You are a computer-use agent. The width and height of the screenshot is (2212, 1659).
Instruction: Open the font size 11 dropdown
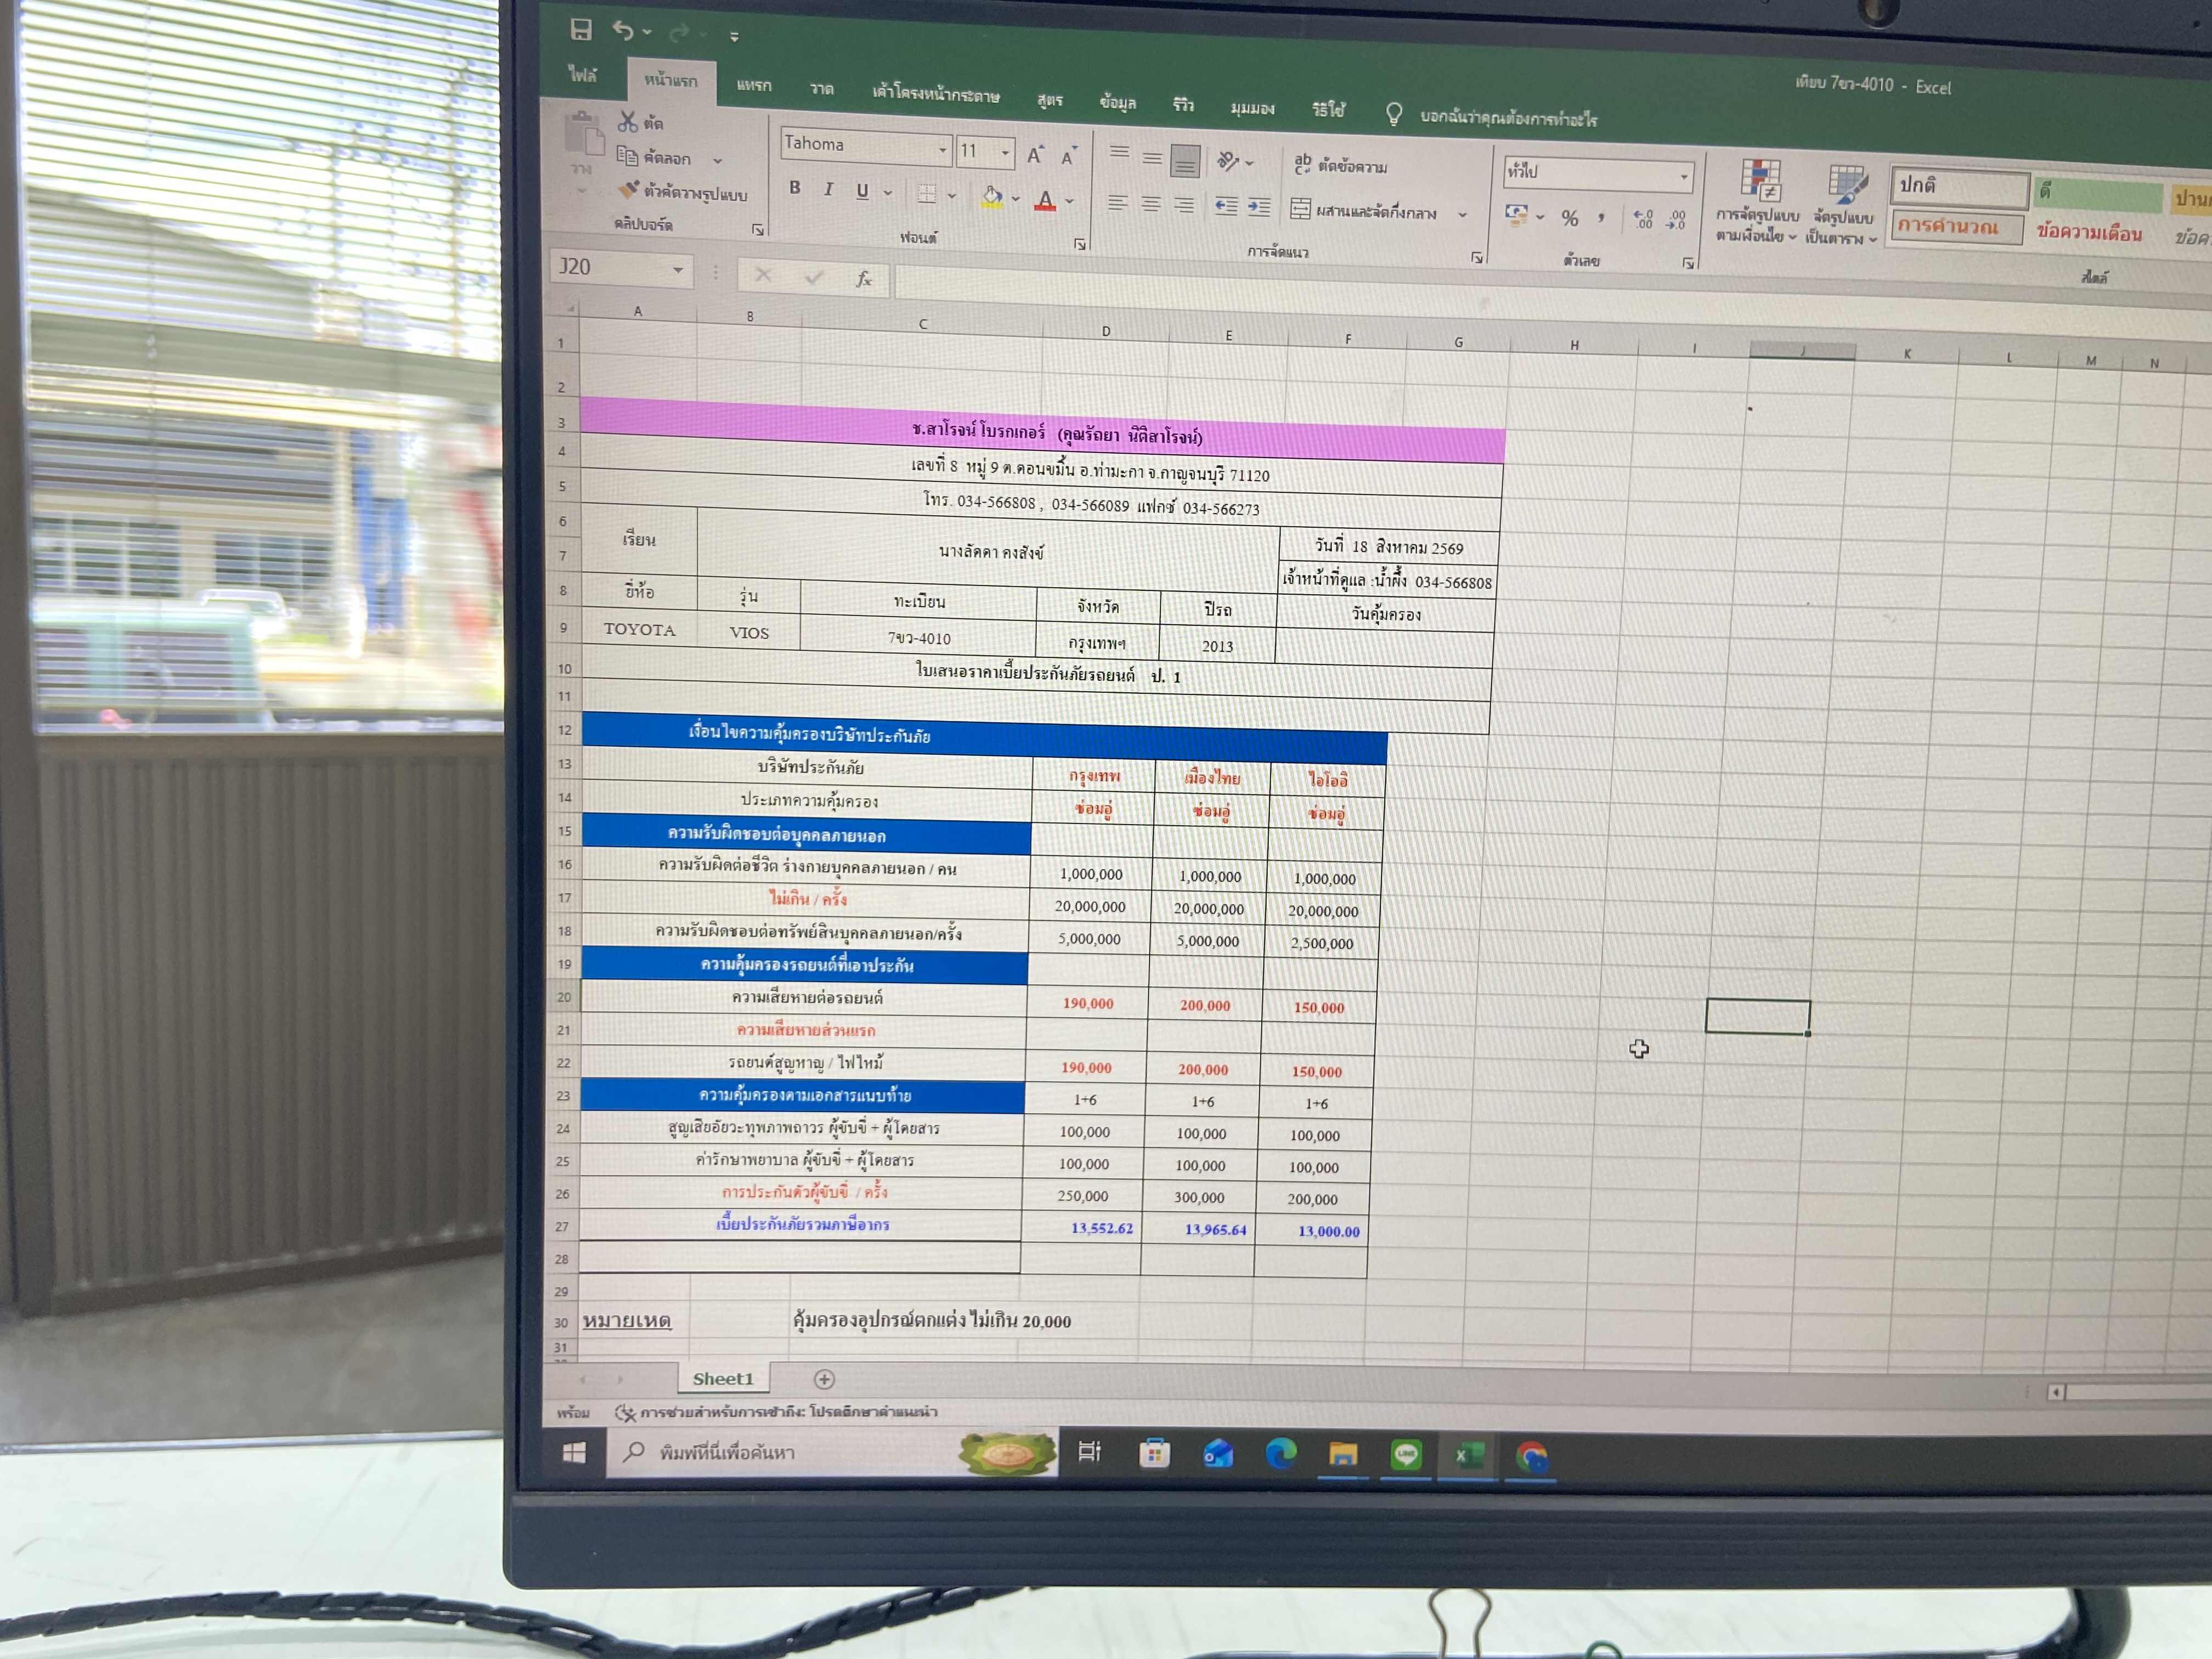[x=1005, y=152]
